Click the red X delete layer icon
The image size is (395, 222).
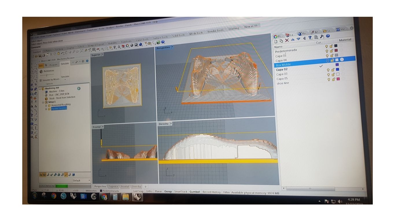click(x=287, y=40)
